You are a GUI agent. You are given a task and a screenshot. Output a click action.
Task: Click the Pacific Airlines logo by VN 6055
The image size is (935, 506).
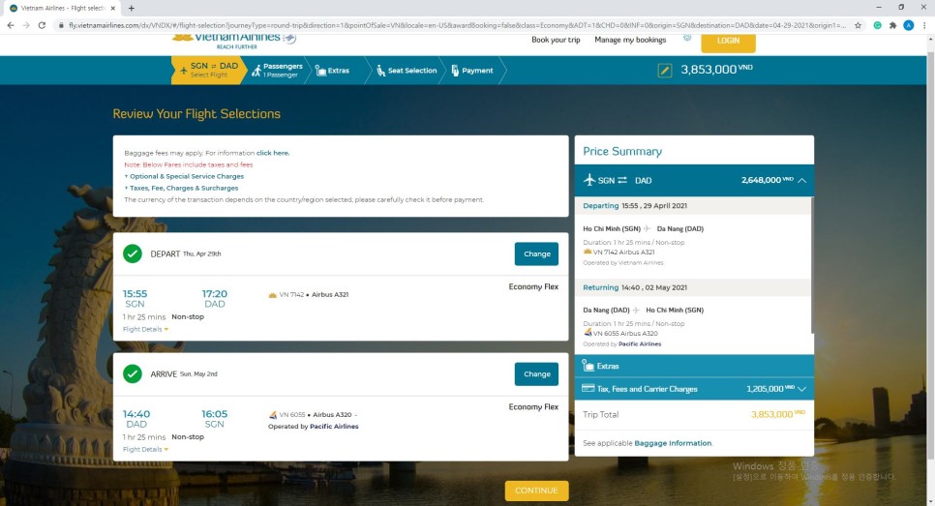click(x=273, y=415)
